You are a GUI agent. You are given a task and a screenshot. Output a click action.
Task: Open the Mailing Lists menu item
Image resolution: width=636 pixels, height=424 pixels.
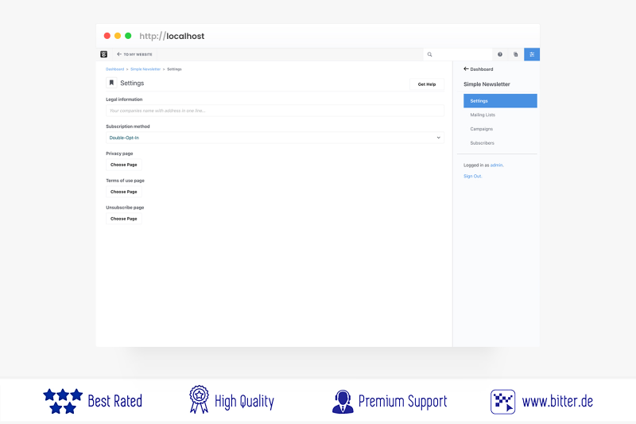pos(482,115)
